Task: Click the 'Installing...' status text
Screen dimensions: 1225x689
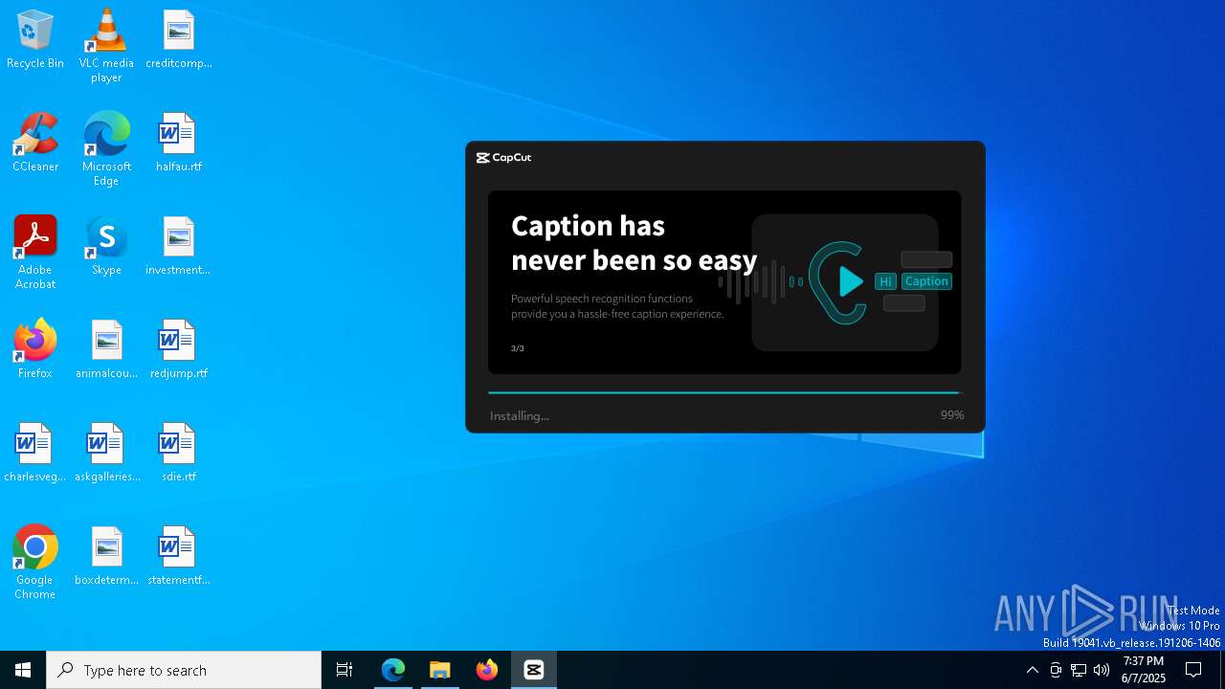Action: coord(520,416)
